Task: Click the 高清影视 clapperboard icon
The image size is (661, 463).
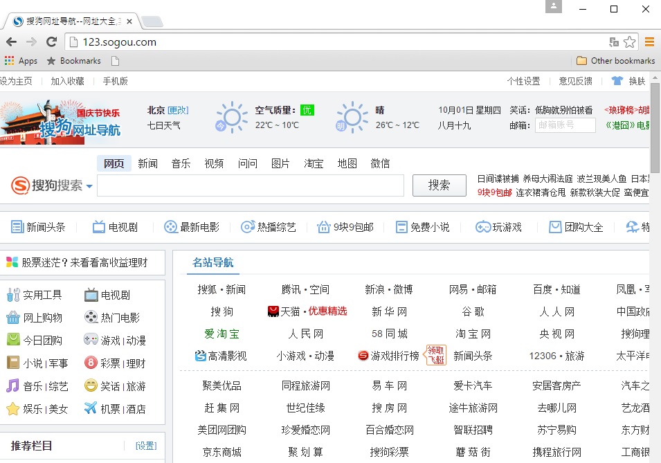Action: click(200, 356)
